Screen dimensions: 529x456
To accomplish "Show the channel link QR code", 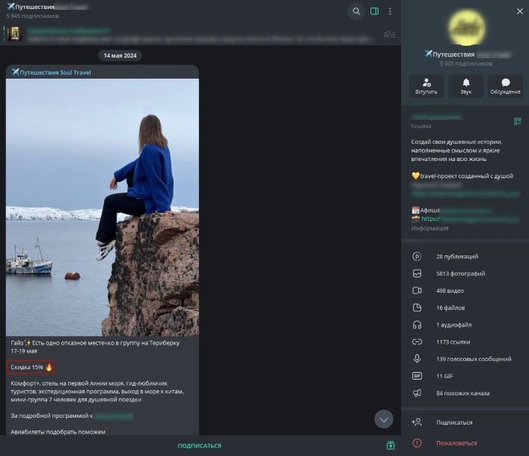I will (x=517, y=121).
